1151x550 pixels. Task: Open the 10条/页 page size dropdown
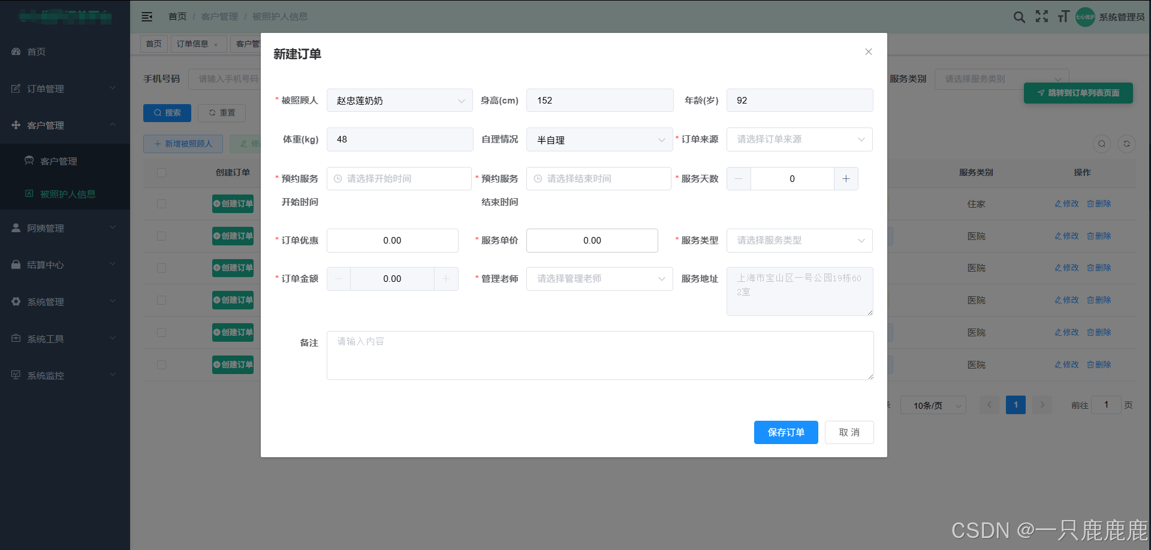click(933, 405)
